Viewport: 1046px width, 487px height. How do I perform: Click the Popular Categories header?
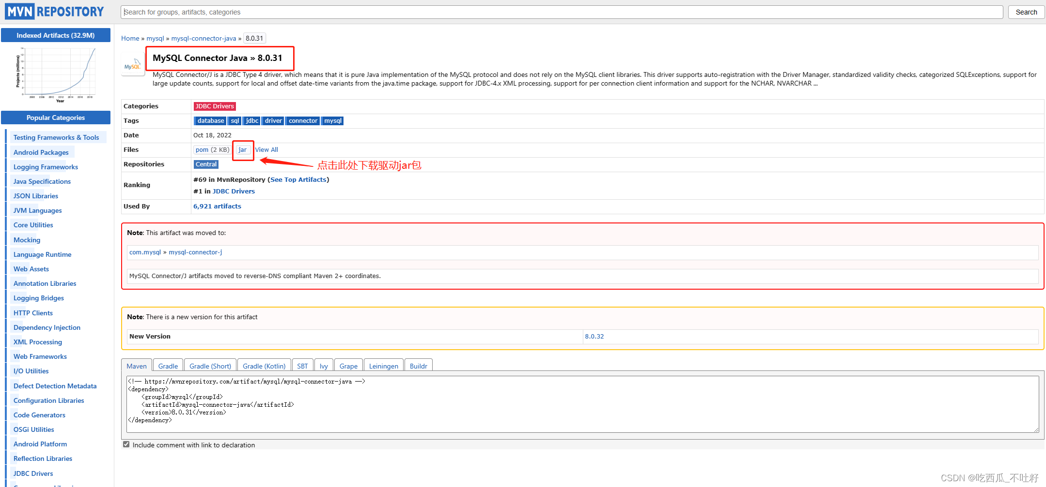point(56,118)
